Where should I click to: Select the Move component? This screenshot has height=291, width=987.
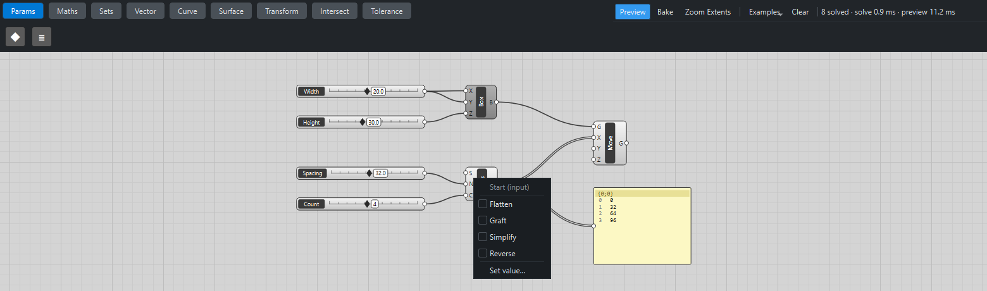(610, 143)
